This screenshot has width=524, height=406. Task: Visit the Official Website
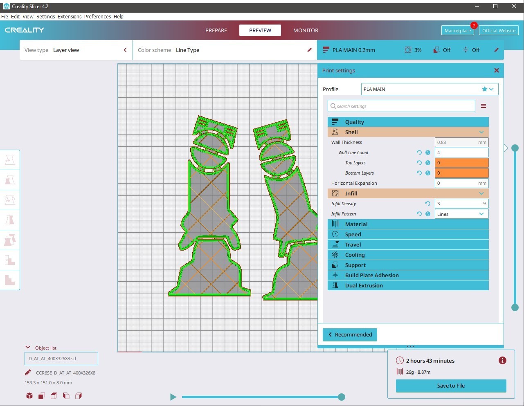pyautogui.click(x=499, y=31)
